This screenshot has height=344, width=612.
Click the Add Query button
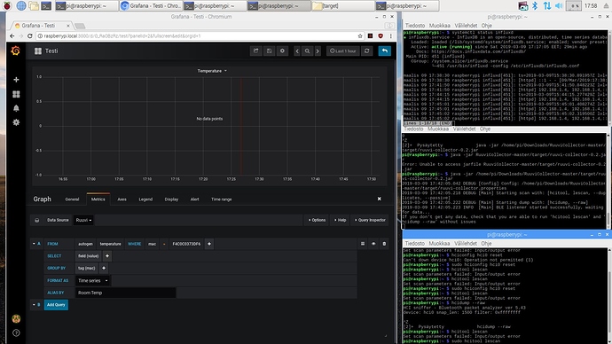point(56,305)
